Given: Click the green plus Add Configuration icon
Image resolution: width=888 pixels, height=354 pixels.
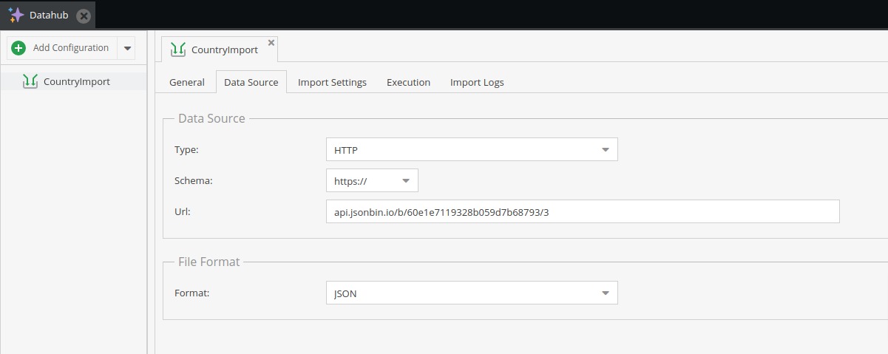Looking at the screenshot, I should (19, 48).
